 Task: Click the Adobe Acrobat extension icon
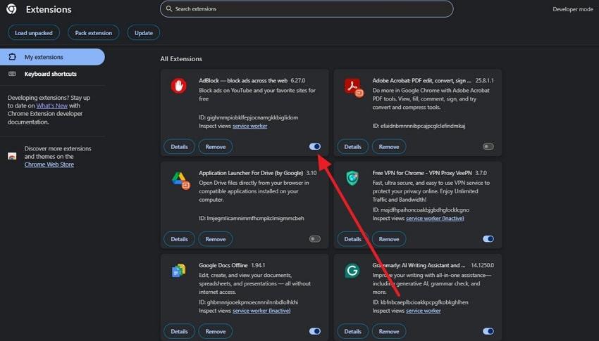[354, 87]
